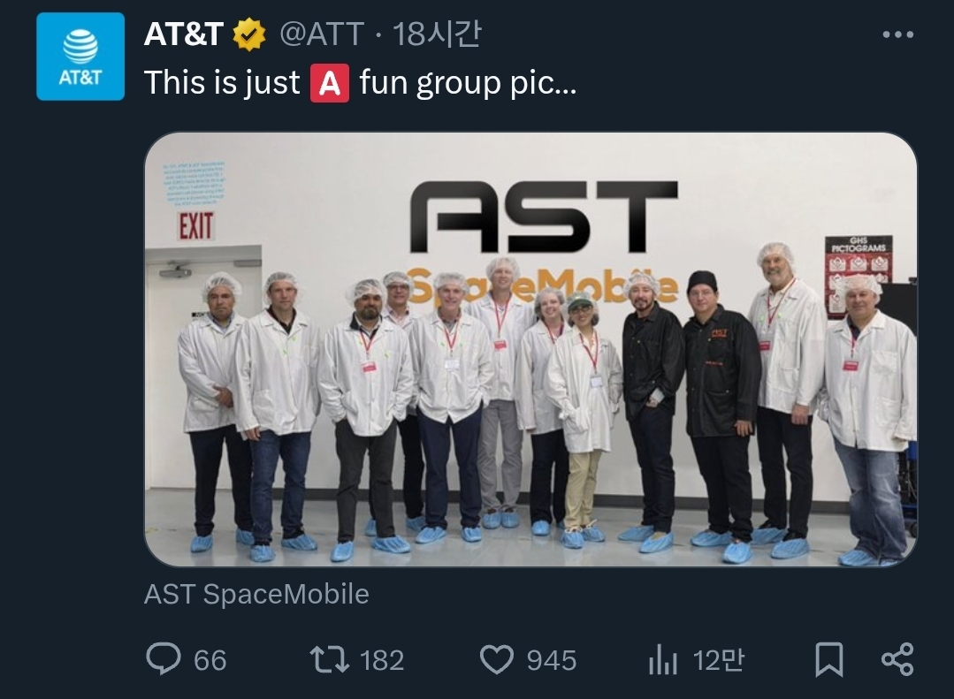Click the reply speech bubble icon
This screenshot has width=954, height=699.
click(163, 659)
